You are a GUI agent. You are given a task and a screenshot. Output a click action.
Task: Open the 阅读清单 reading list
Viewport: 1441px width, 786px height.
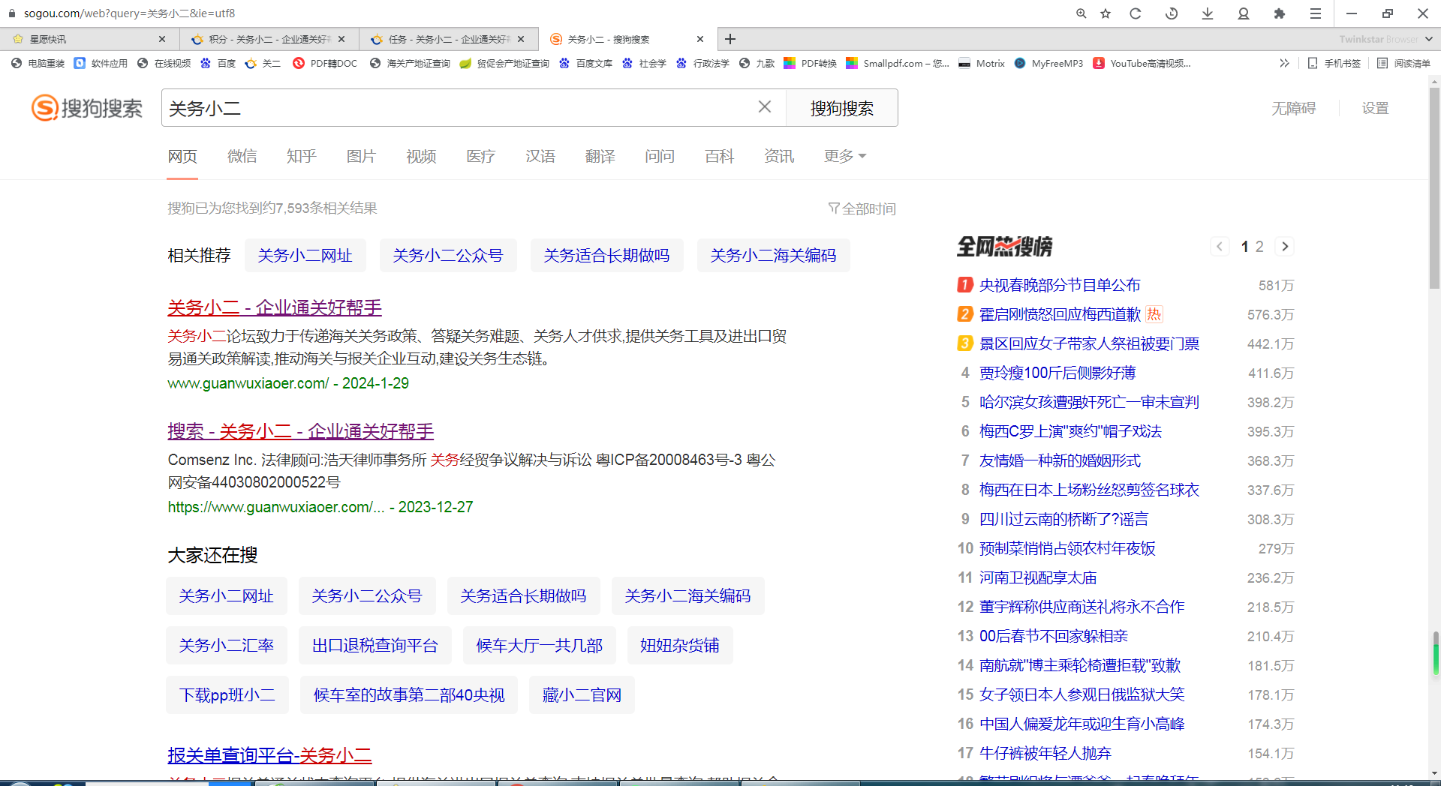coord(1403,64)
